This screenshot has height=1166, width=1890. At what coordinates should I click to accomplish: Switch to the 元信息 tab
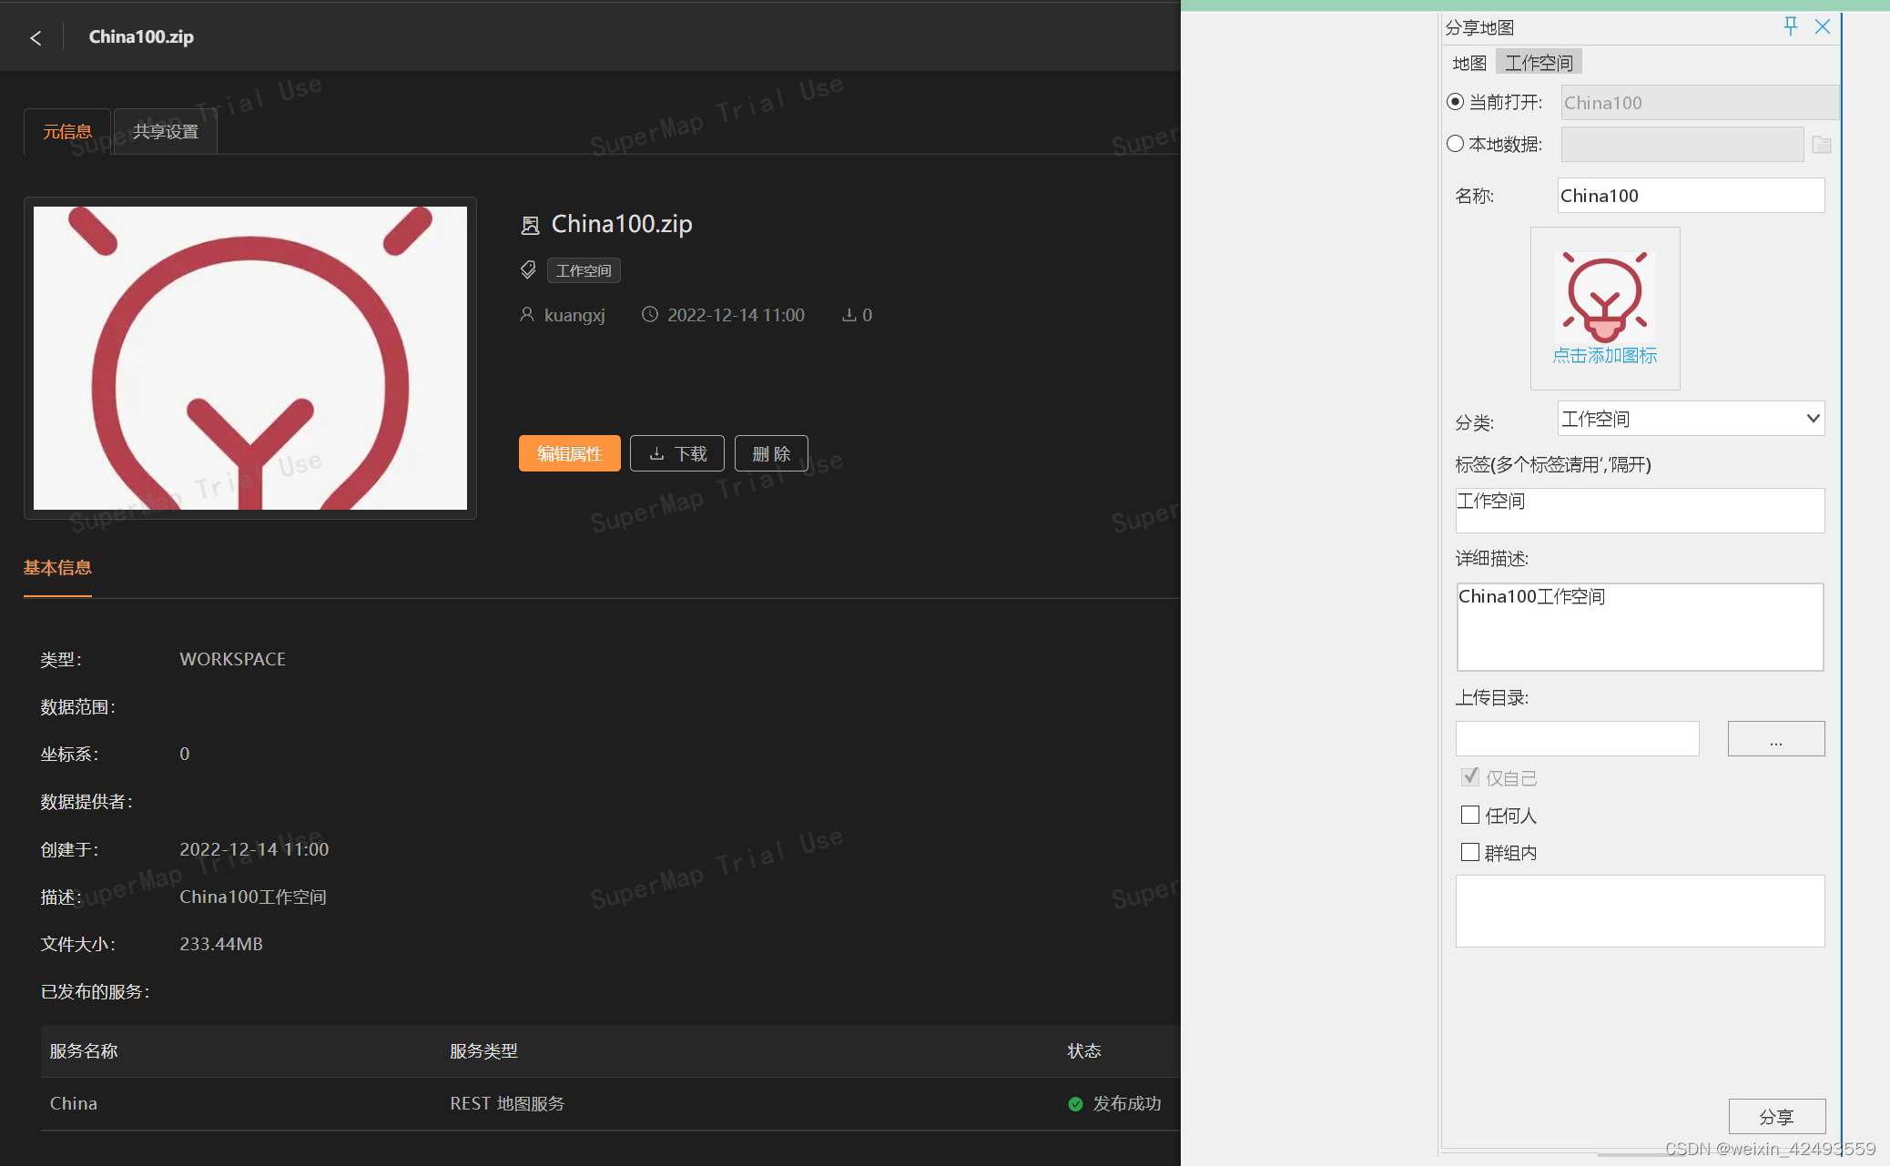click(67, 132)
